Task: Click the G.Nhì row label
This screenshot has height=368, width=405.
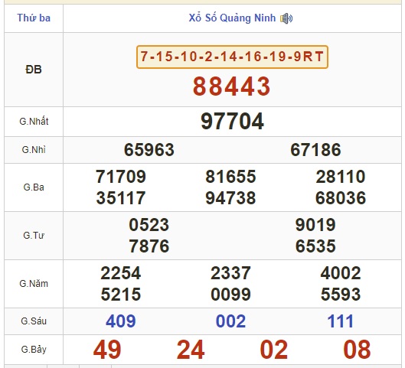Action: pyautogui.click(x=34, y=150)
